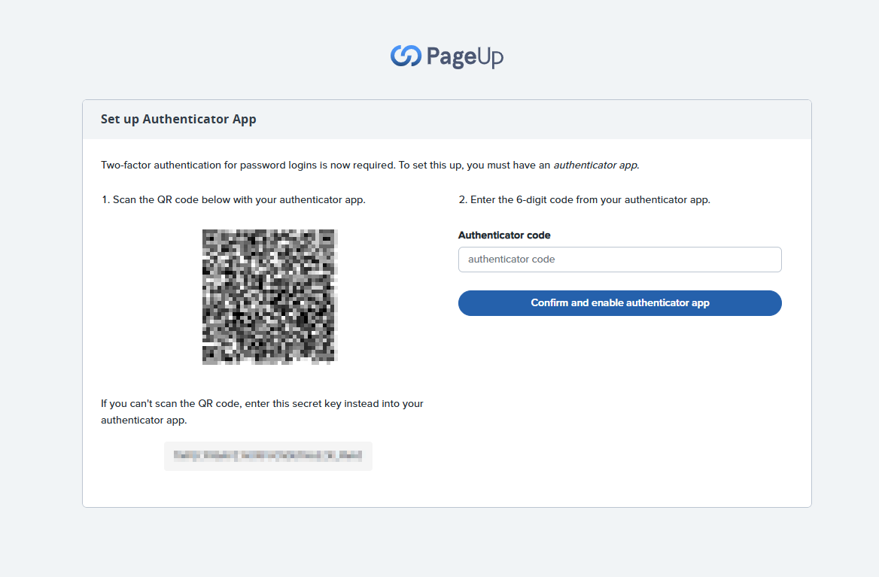Click the Authenticator code label

click(x=504, y=235)
